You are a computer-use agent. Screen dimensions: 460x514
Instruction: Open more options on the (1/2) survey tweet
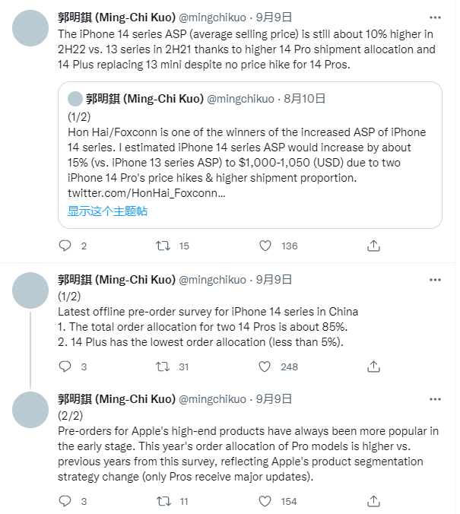[433, 281]
